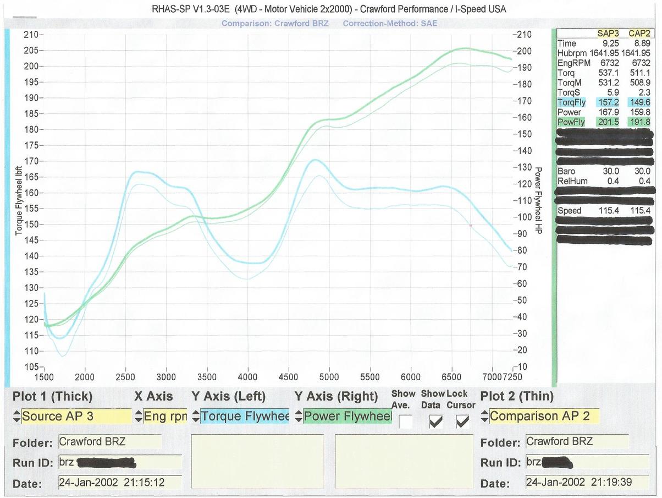Enable the Show Ave. checkbox
Image resolution: width=662 pixels, height=498 pixels.
406,422
